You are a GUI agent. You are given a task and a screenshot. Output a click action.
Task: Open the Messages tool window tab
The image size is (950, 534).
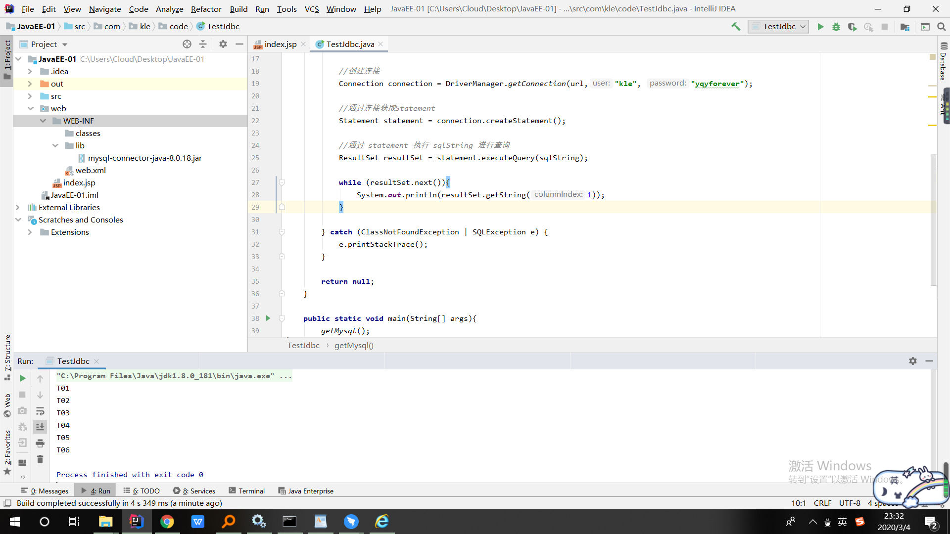[x=45, y=491]
